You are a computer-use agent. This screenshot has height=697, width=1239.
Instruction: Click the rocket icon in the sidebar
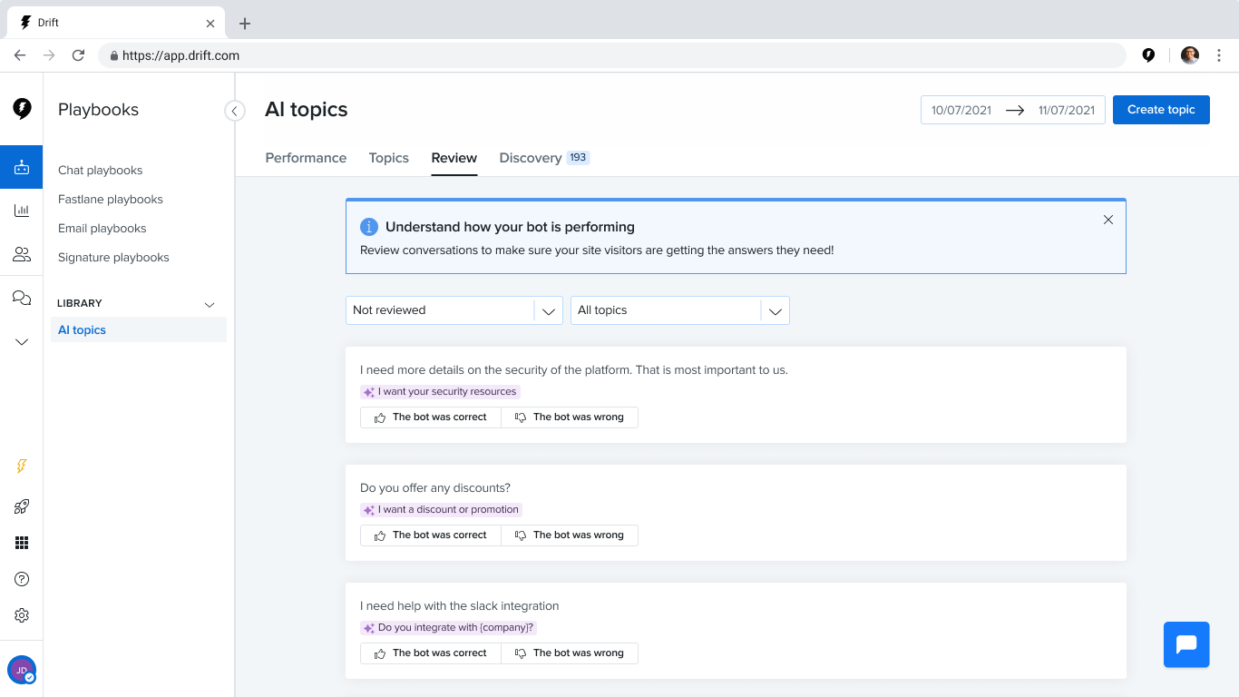point(22,506)
